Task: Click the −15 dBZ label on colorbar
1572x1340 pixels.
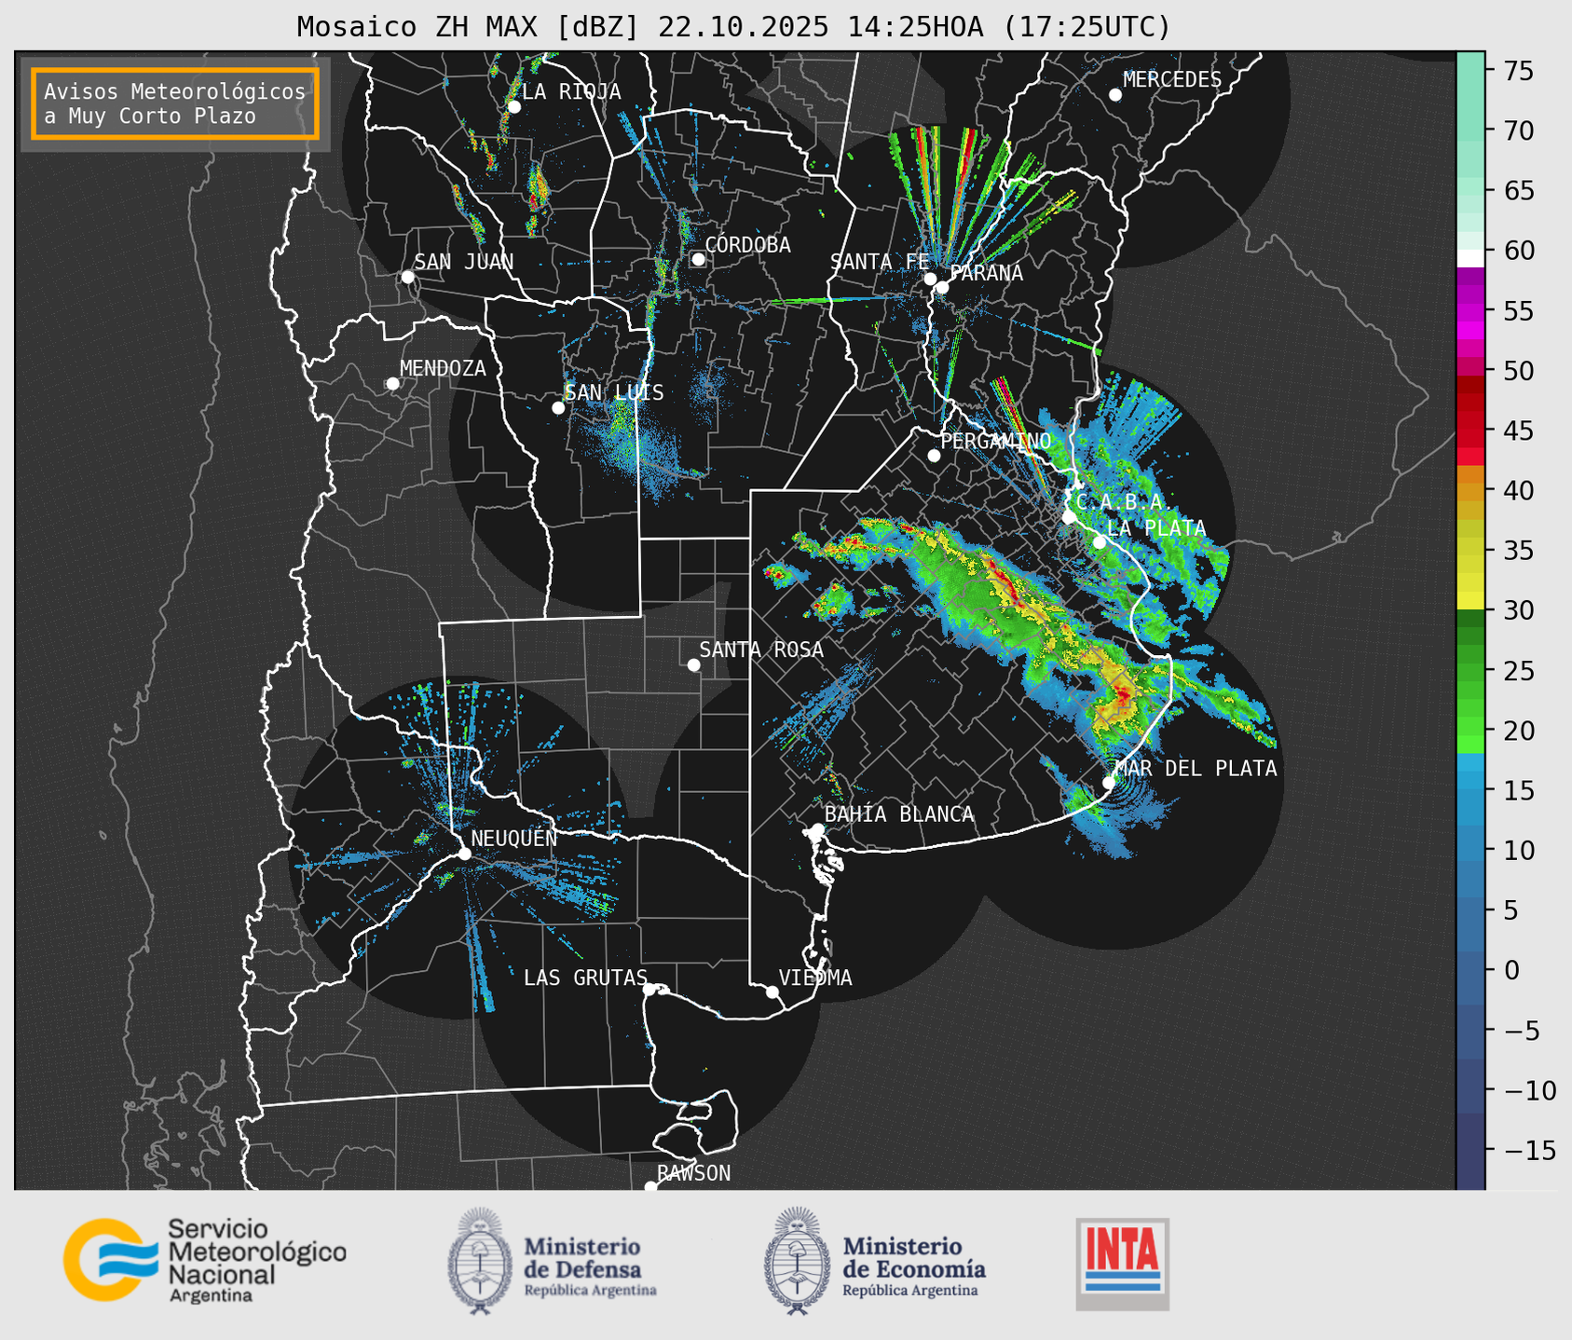Action: pyautogui.click(x=1529, y=1150)
